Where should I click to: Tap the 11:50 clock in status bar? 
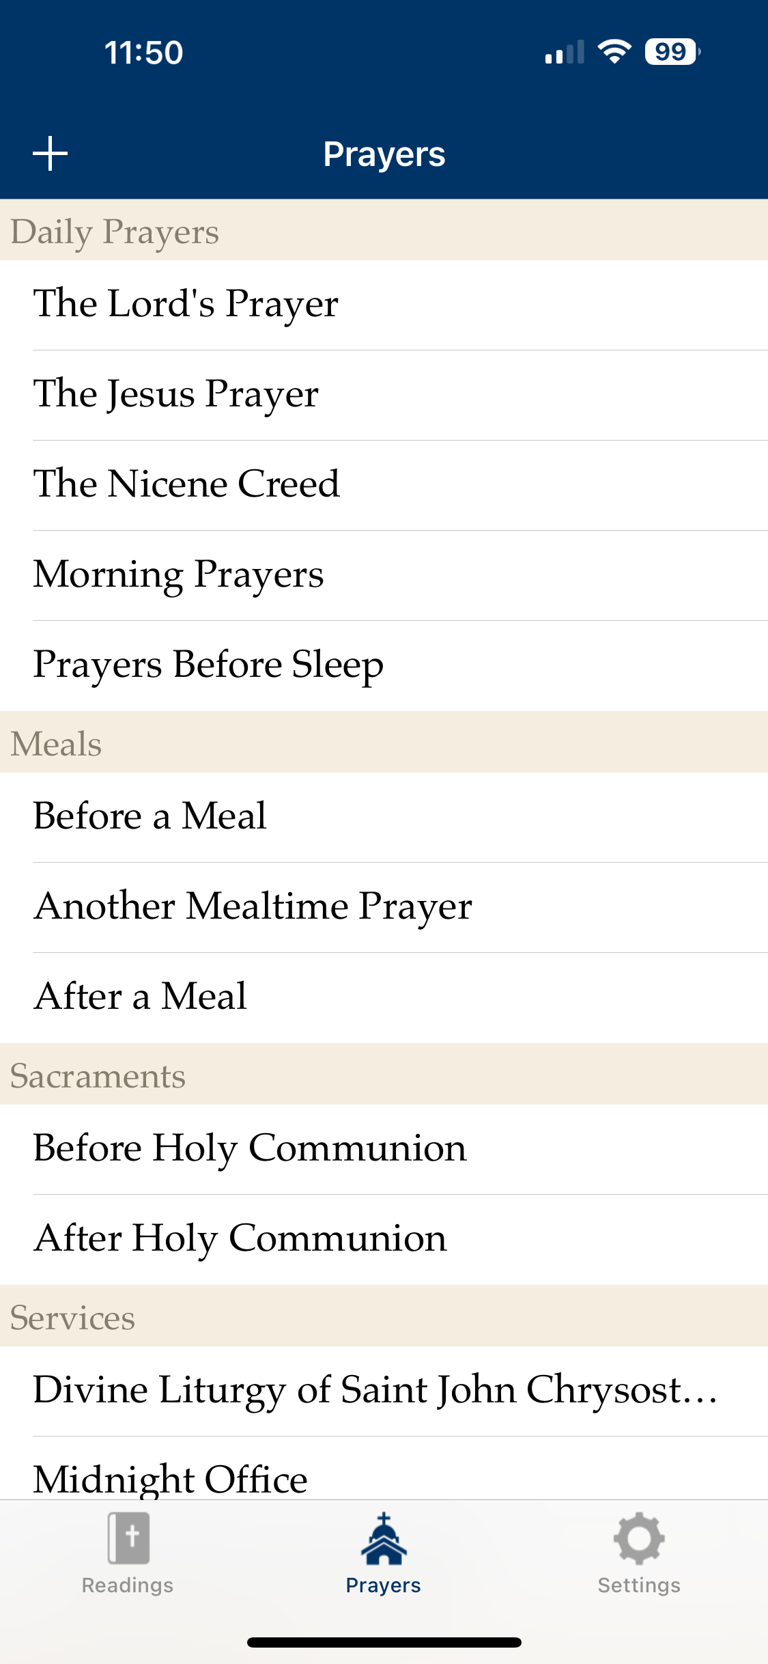[143, 53]
